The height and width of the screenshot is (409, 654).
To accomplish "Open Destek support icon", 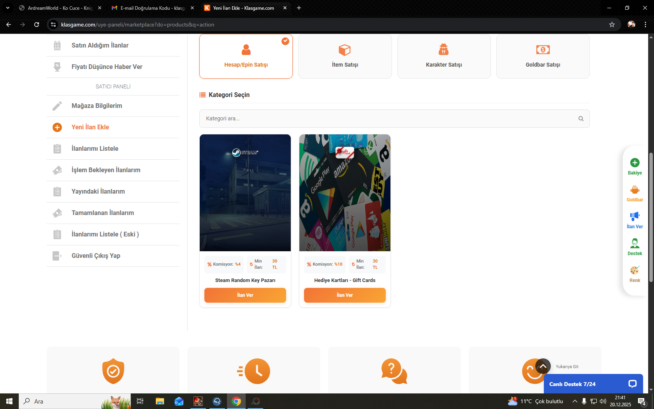I will click(635, 243).
